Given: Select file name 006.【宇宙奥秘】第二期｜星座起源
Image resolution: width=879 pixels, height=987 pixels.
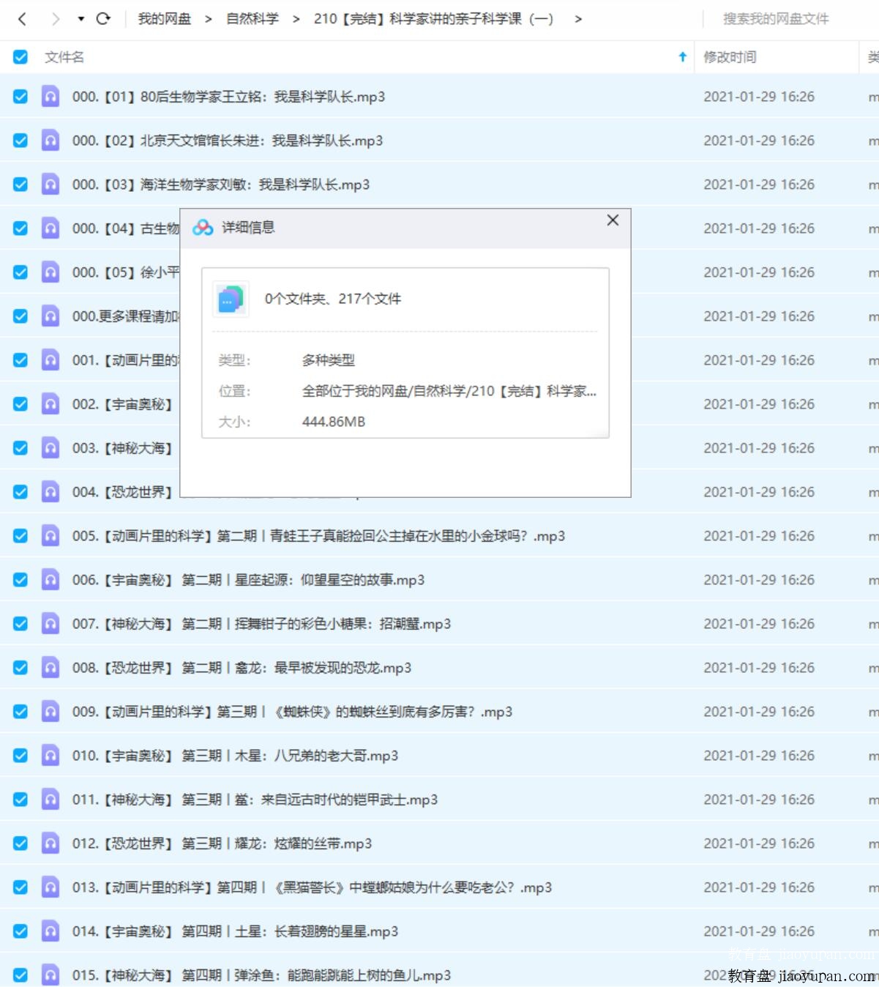Looking at the screenshot, I should (x=248, y=580).
